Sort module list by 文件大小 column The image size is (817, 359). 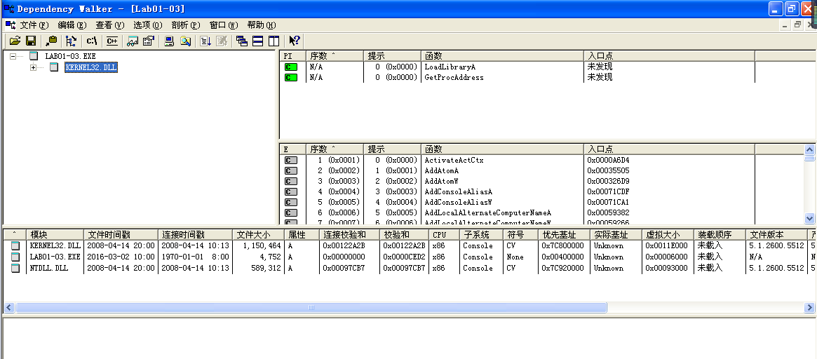point(254,235)
